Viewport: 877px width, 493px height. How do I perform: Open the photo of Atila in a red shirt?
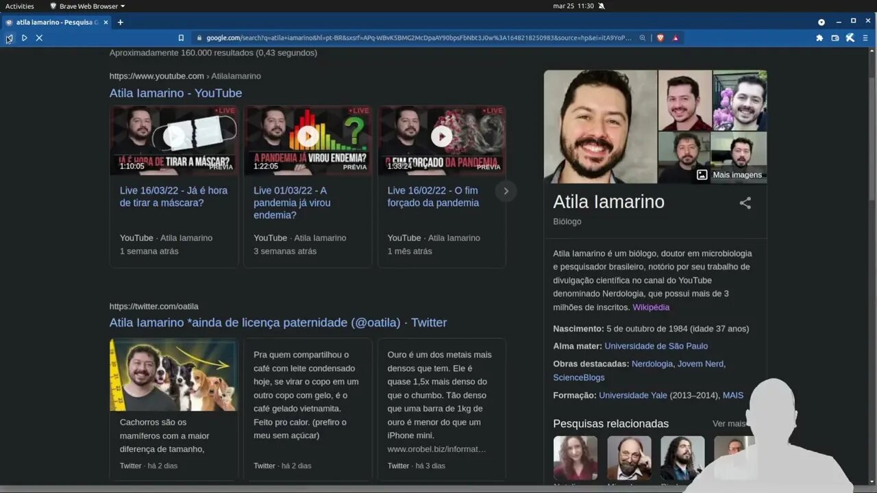[x=684, y=100]
